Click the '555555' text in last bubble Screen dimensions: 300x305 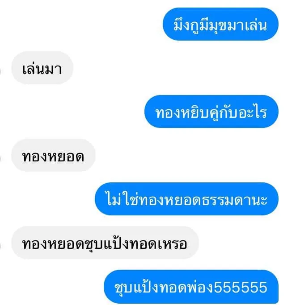click(241, 287)
